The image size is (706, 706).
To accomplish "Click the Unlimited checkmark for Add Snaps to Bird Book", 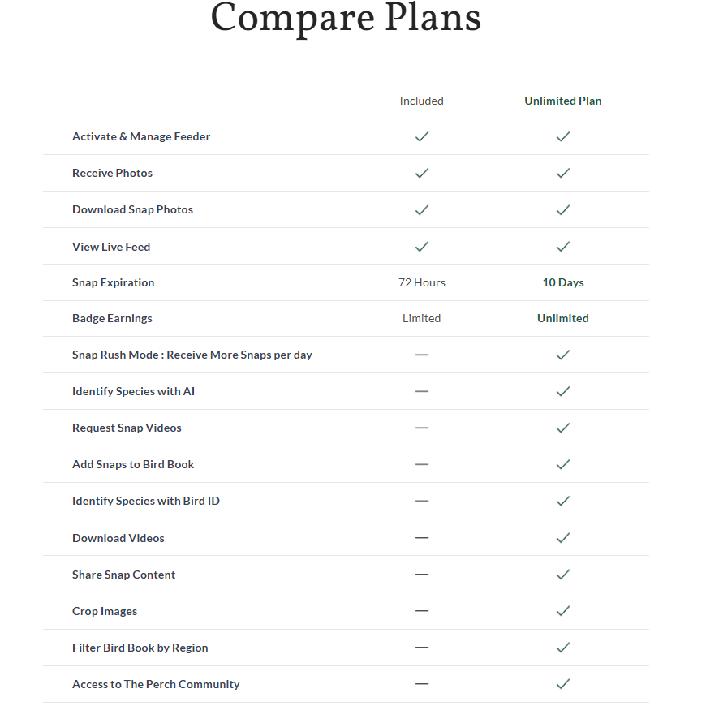I will point(563,464).
